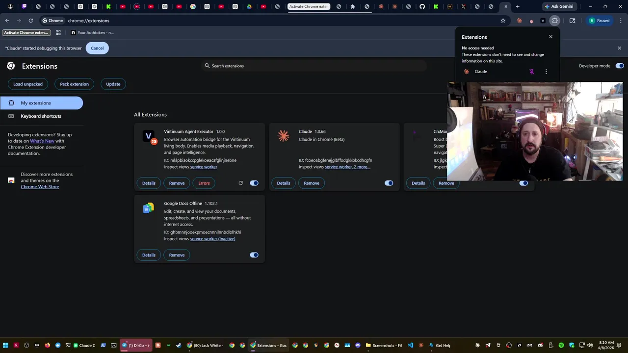Inspect Claude service worker, 2 more link

(x=347, y=167)
